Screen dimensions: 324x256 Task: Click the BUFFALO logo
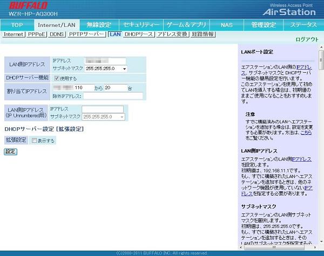click(x=28, y=5)
